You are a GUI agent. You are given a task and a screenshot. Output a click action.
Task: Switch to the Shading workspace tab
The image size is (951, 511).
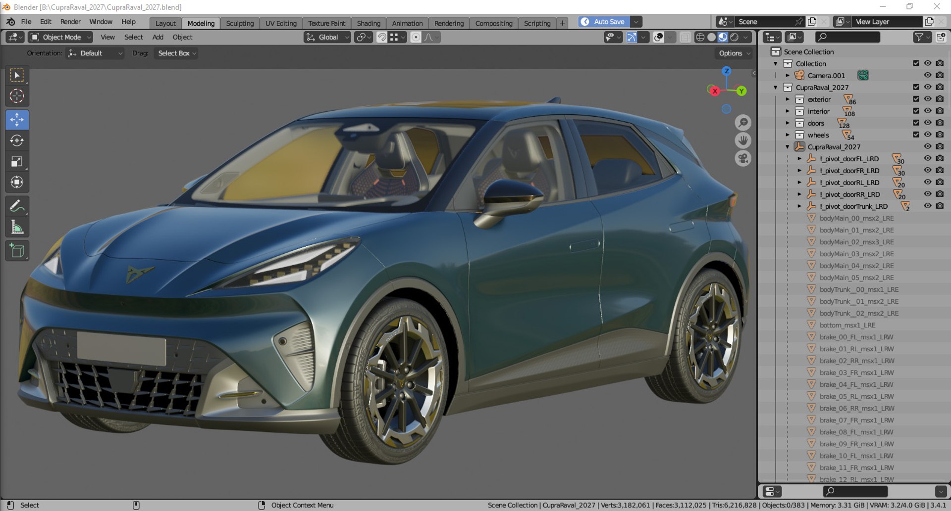click(x=369, y=23)
